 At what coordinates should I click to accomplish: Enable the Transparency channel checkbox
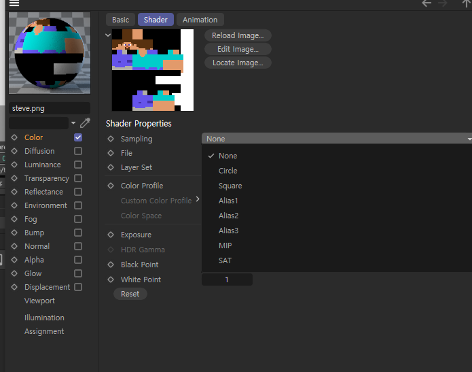[78, 178]
